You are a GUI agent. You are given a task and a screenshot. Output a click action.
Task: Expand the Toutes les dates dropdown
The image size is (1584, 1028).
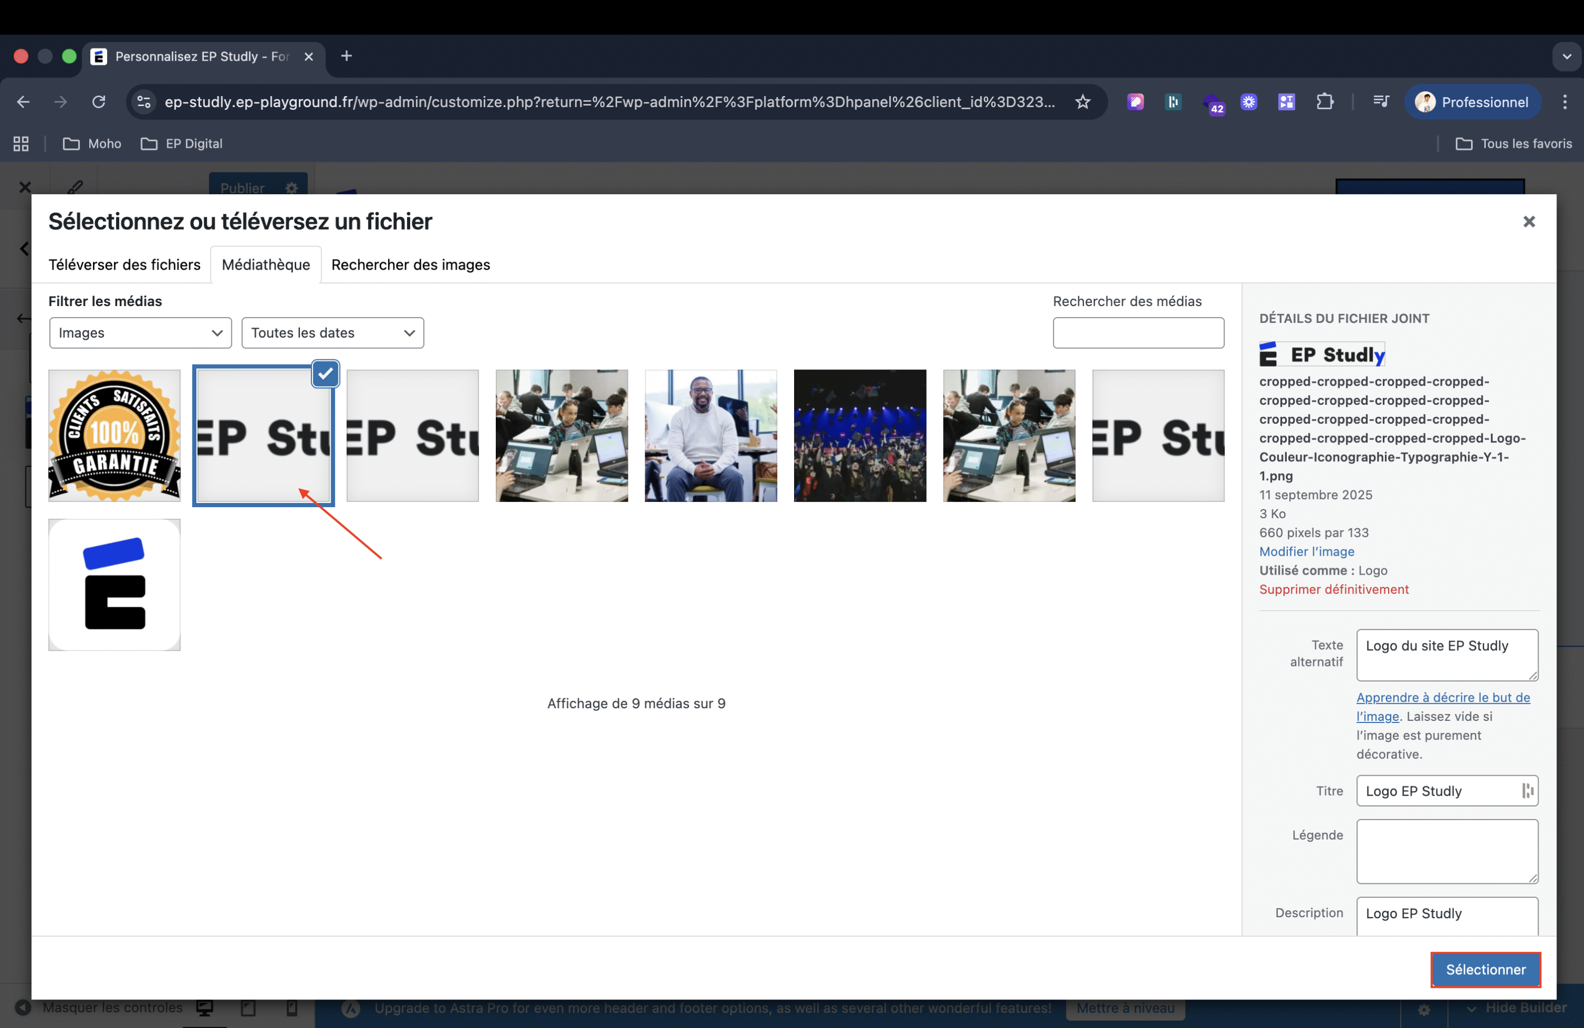point(333,332)
